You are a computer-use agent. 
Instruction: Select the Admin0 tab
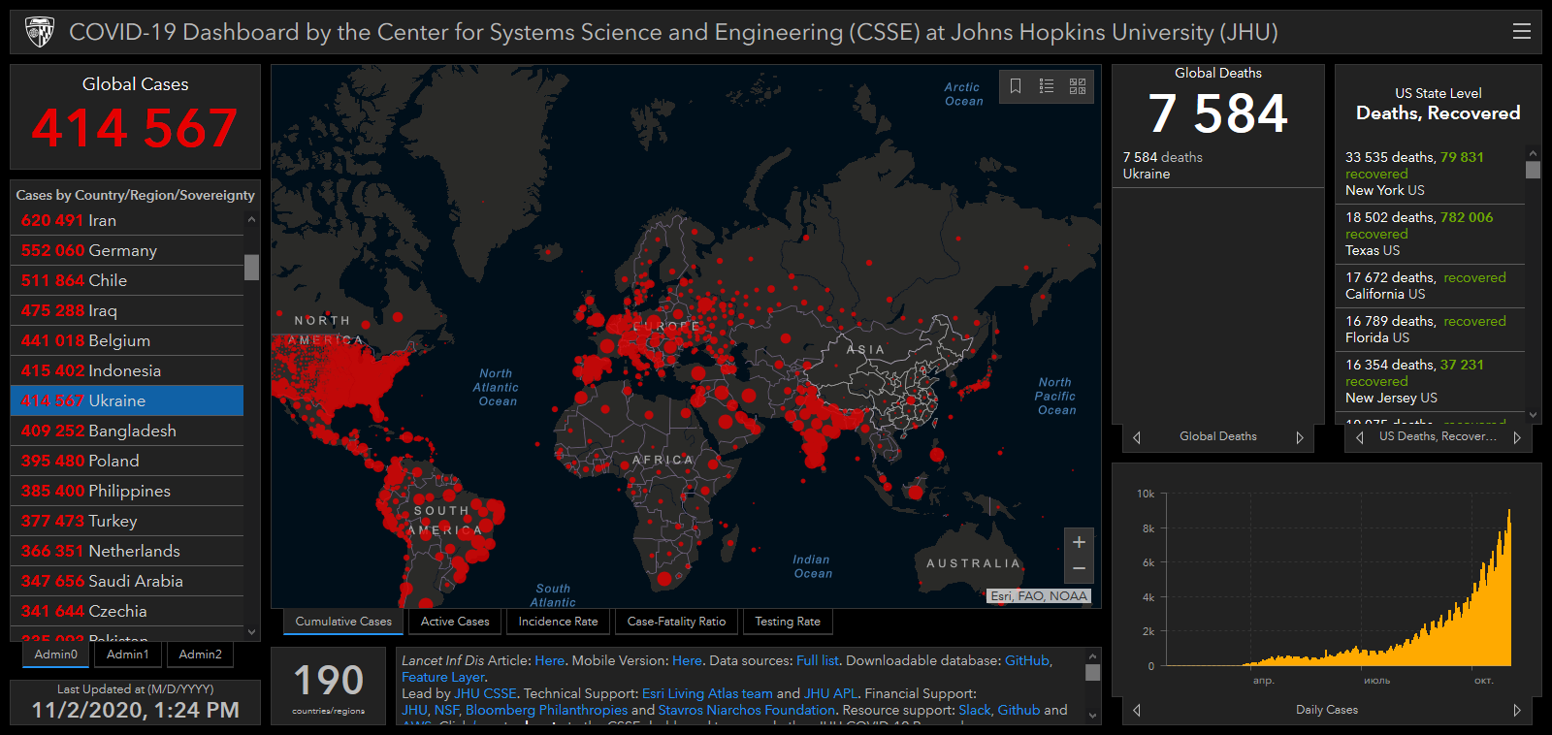pos(56,655)
